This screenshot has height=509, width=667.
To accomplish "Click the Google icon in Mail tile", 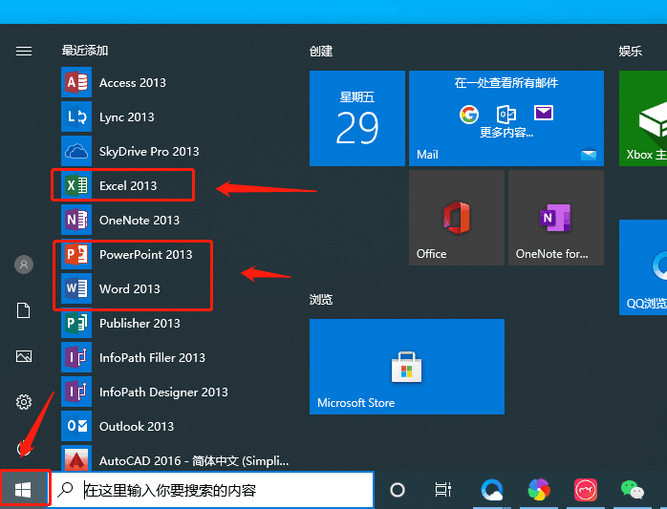I will (x=469, y=114).
